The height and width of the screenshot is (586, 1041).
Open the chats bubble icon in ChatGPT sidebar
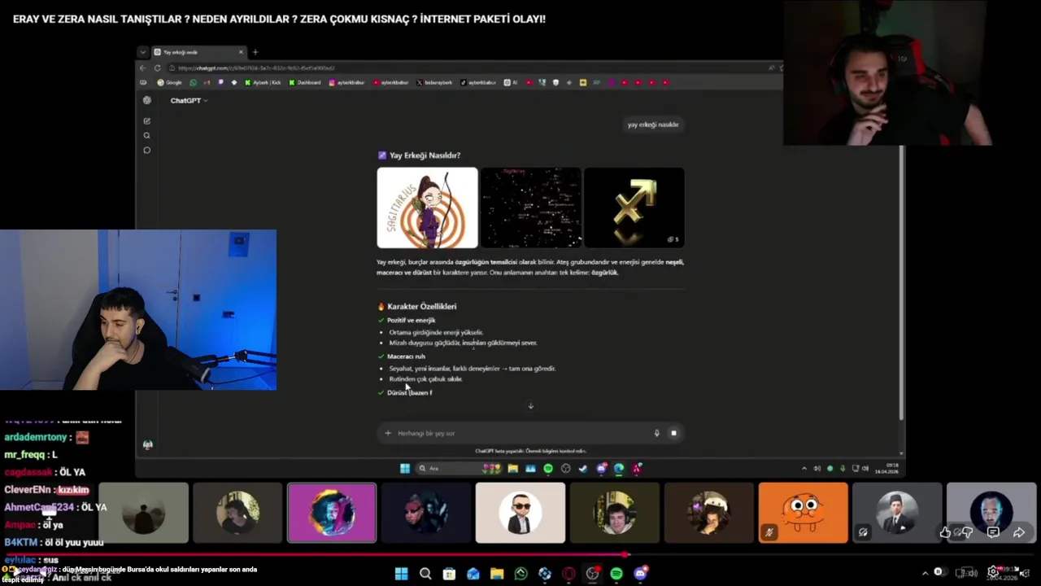pyautogui.click(x=147, y=150)
